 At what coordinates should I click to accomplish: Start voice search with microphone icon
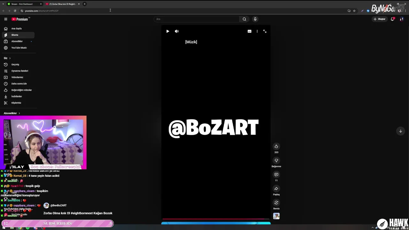pos(255,19)
